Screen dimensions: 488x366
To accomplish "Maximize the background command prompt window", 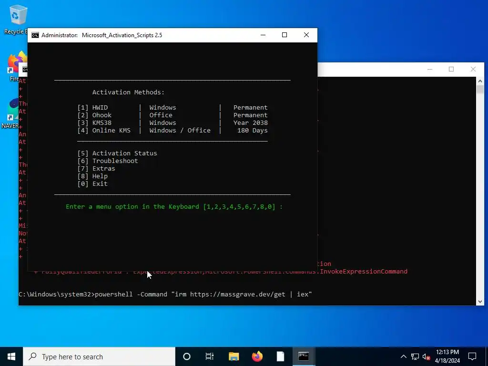I will [451, 69].
